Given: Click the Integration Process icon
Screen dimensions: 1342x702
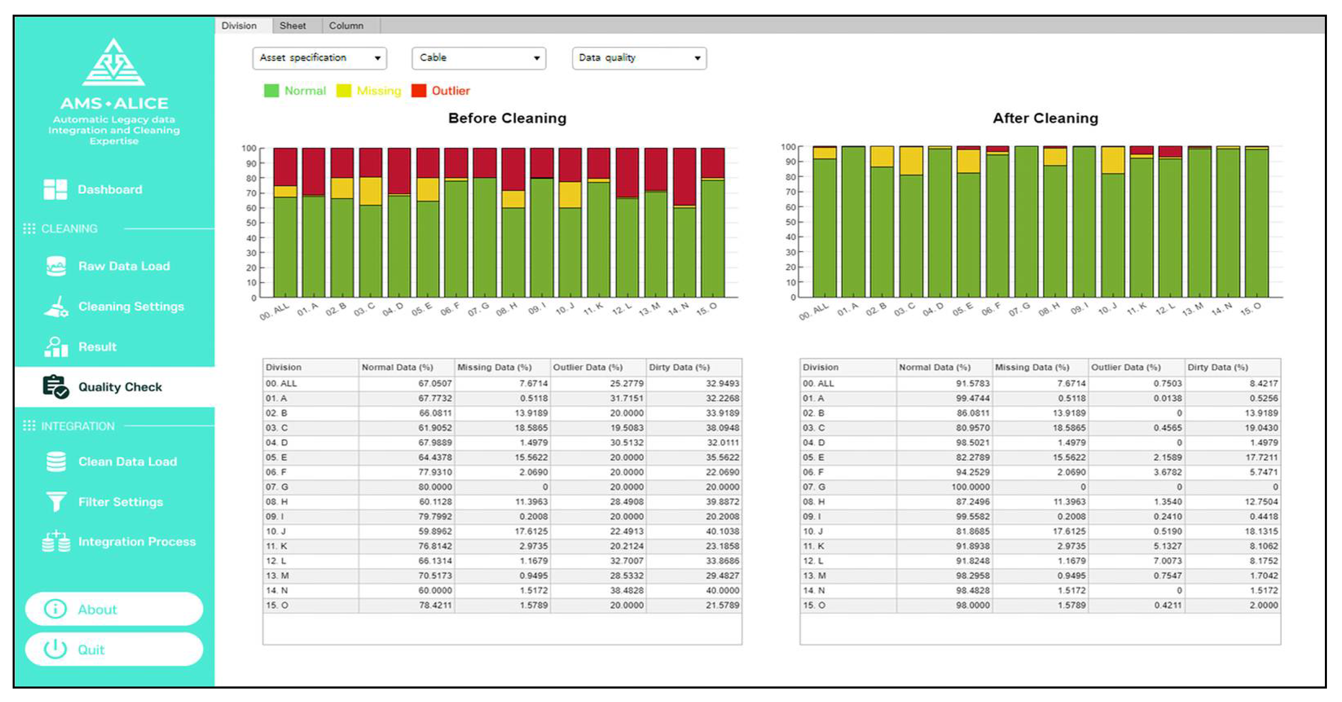Looking at the screenshot, I should pos(56,541).
